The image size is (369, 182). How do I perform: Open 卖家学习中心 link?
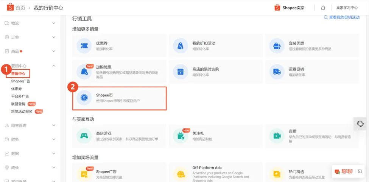coord(347,8)
